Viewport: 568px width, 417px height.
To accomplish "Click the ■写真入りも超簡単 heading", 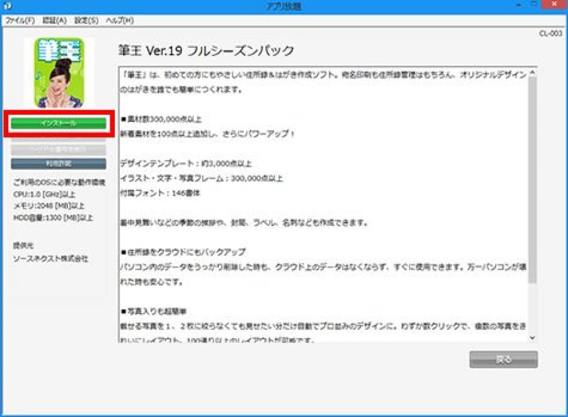I will coord(153,311).
